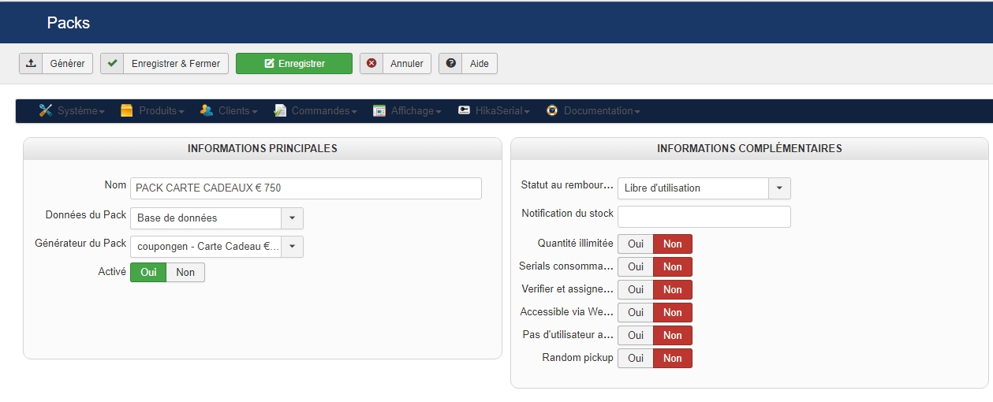993x402 pixels.
Task: Cancel with the Annuler button
Action: point(395,64)
